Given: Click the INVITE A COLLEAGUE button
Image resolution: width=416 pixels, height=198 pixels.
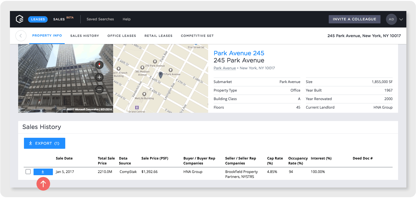Looking at the screenshot, I should click(x=354, y=19).
